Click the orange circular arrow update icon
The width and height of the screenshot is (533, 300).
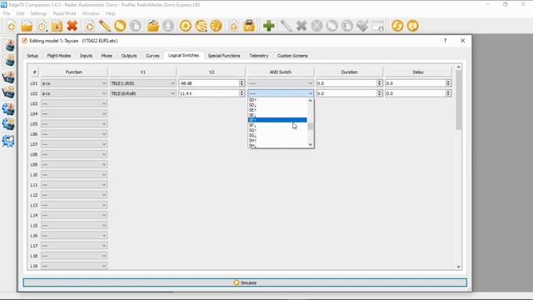pyautogui.click(x=397, y=26)
